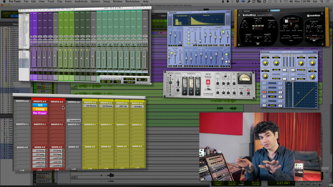Click the 1/8 Delay send in first red channel
This screenshot has width=333, height=187.
click(x=40, y=155)
